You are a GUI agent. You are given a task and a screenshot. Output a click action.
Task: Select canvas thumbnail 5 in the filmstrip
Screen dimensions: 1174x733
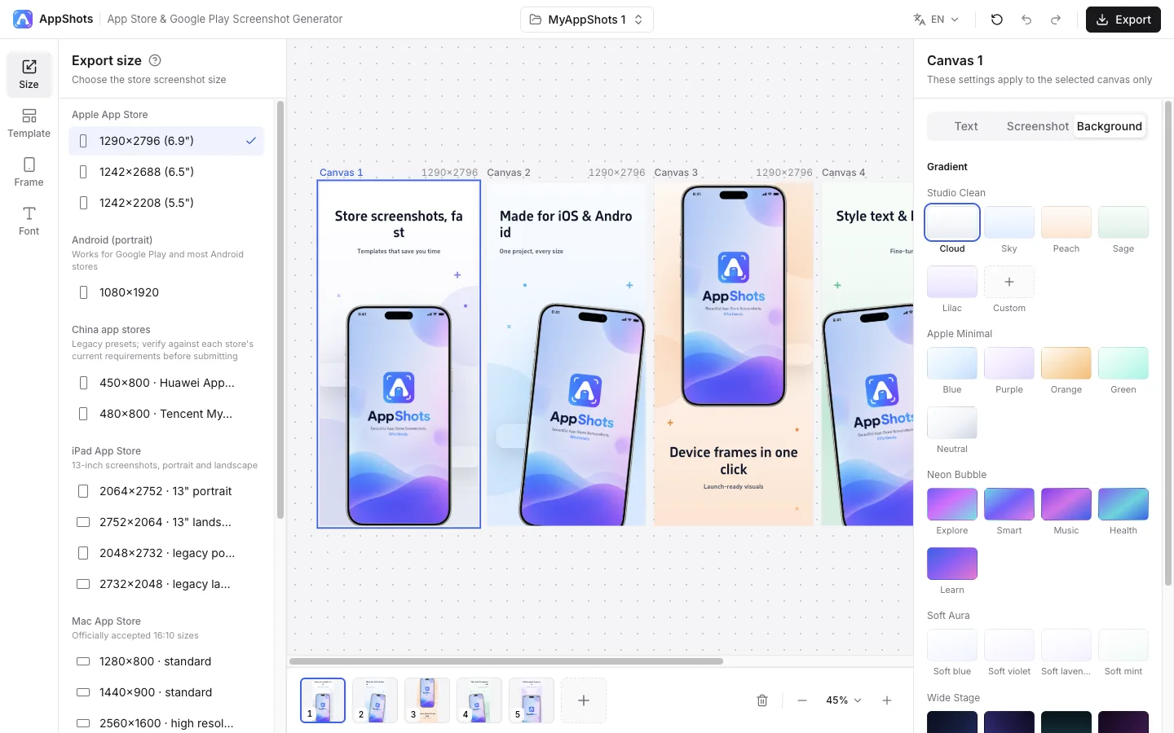[x=532, y=700]
